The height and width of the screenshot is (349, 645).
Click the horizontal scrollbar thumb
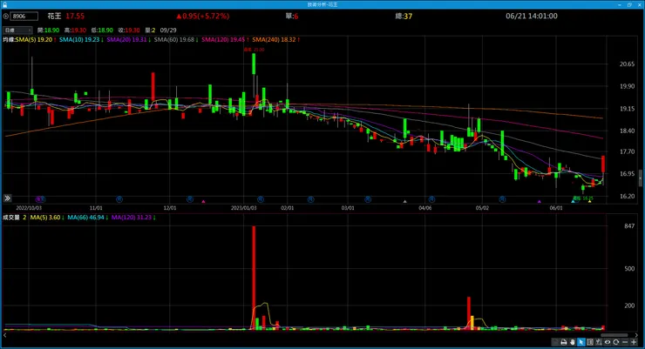tap(614, 335)
